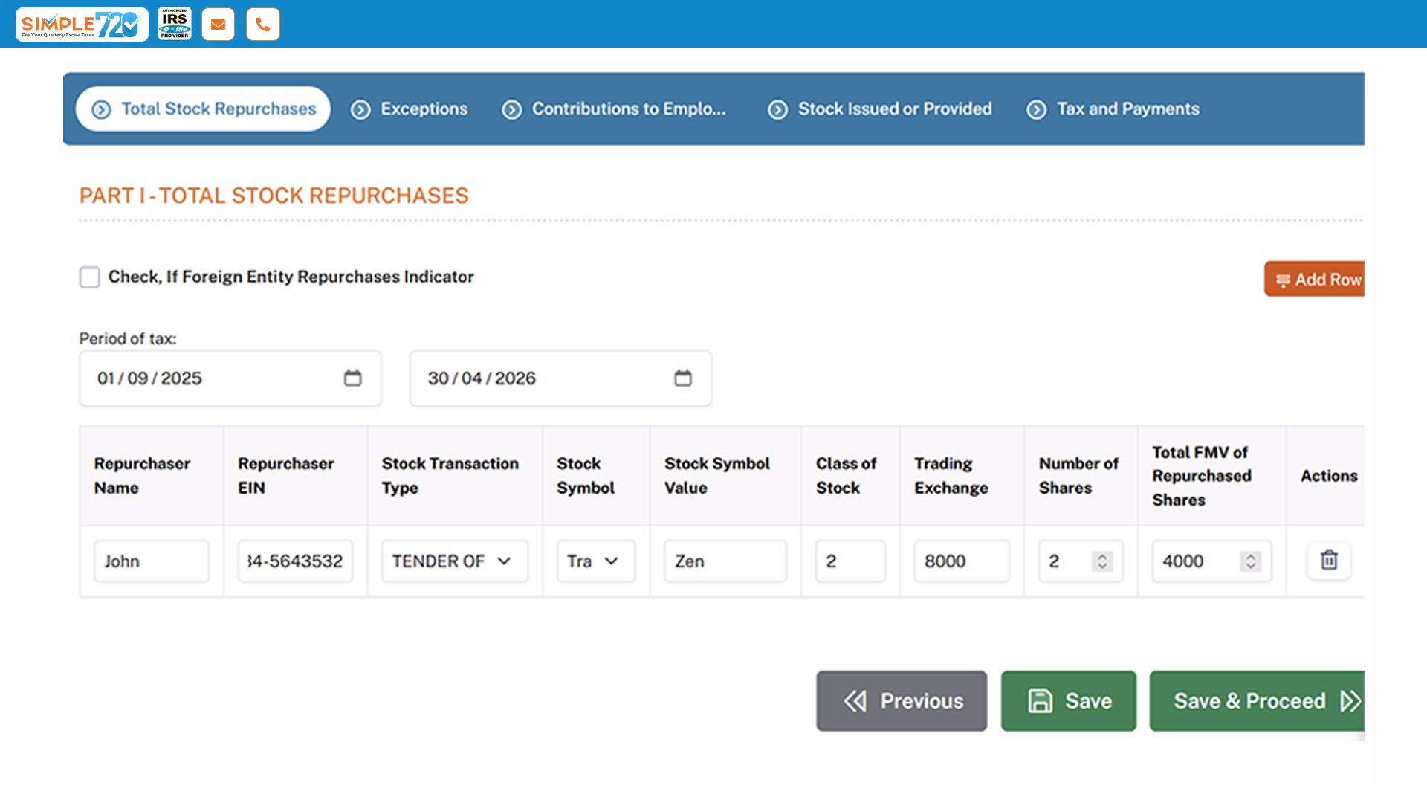Click the Number of Shares stepper arrows
This screenshot has height=803, width=1427.
(1102, 561)
